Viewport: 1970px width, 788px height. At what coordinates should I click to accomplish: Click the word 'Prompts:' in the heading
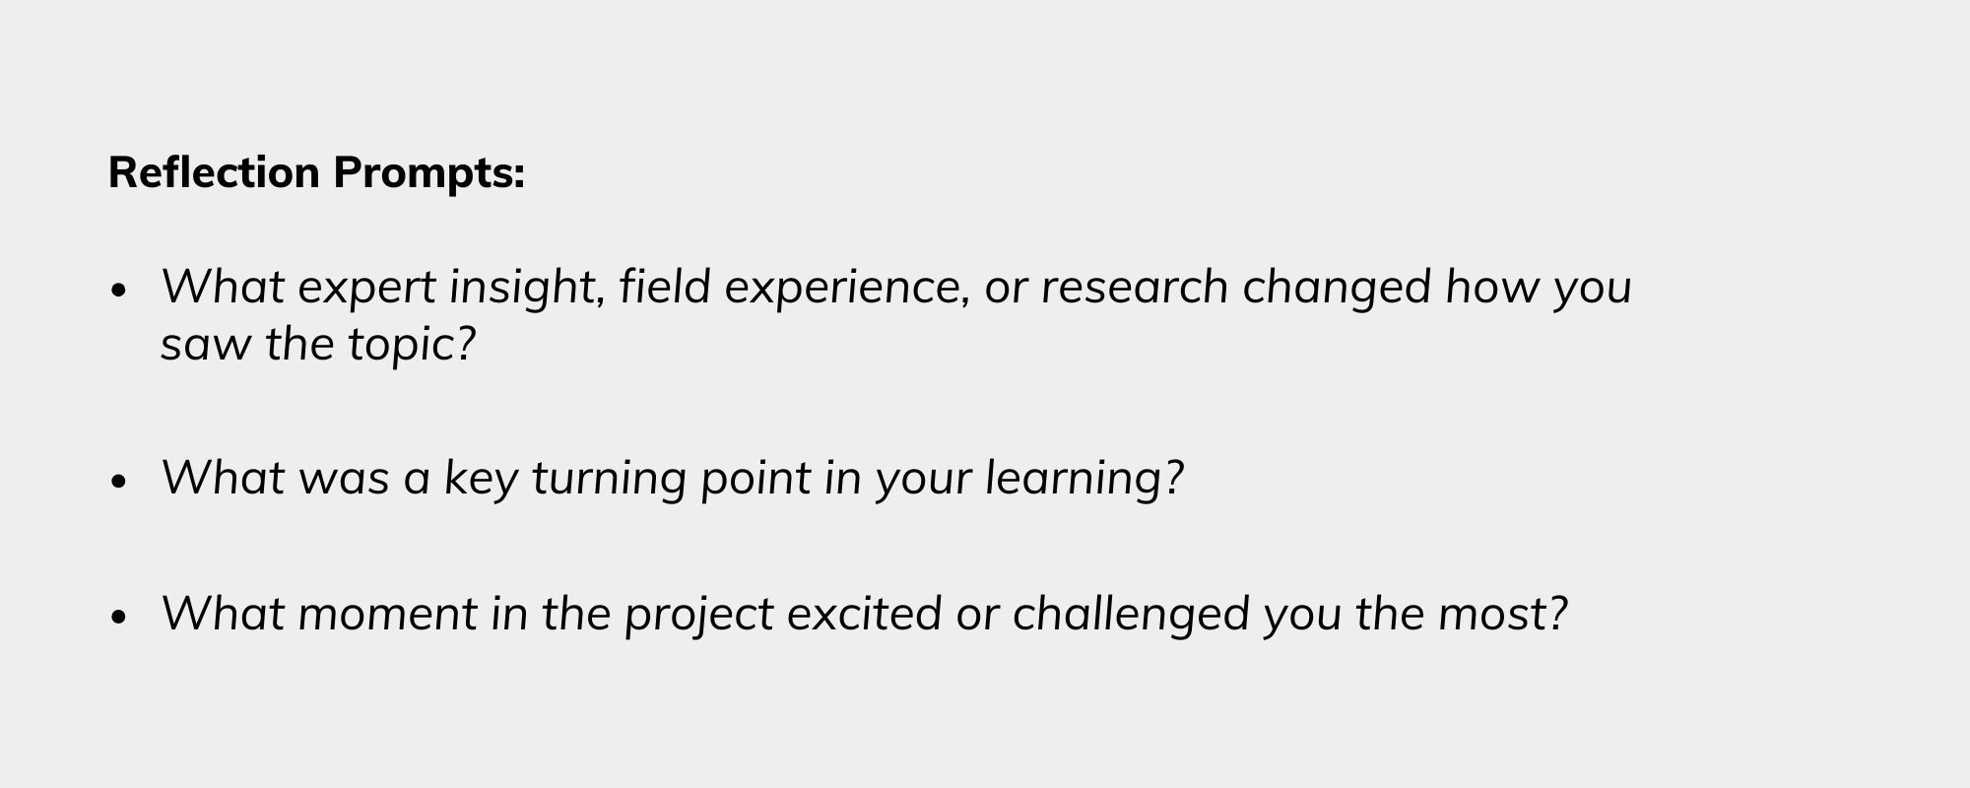(x=428, y=174)
